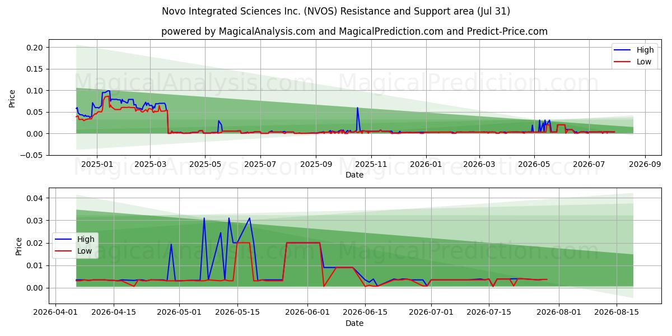Click the '0.01' y-axis label on bottom chart
The width and height of the screenshot is (672, 336).
click(x=35, y=265)
